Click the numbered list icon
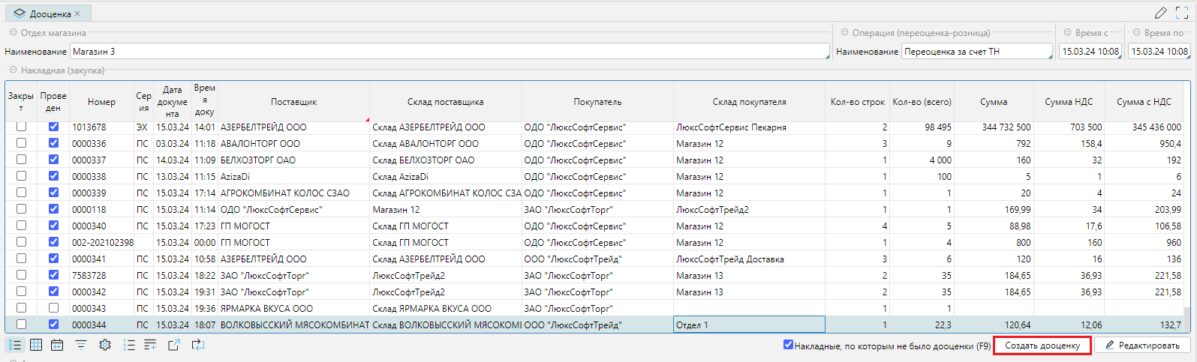 point(129,345)
